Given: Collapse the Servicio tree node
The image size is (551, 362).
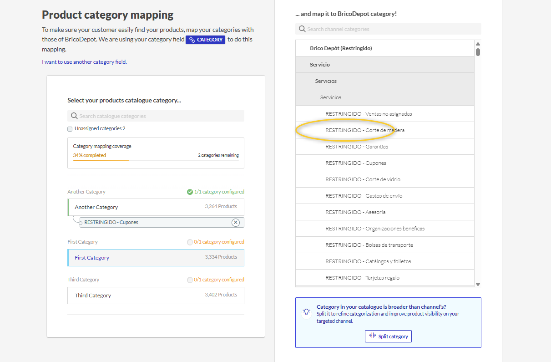Looking at the screenshot, I should [320, 65].
